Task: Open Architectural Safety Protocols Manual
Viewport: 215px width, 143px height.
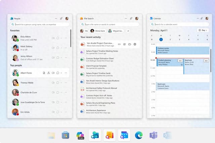Action: (110, 89)
